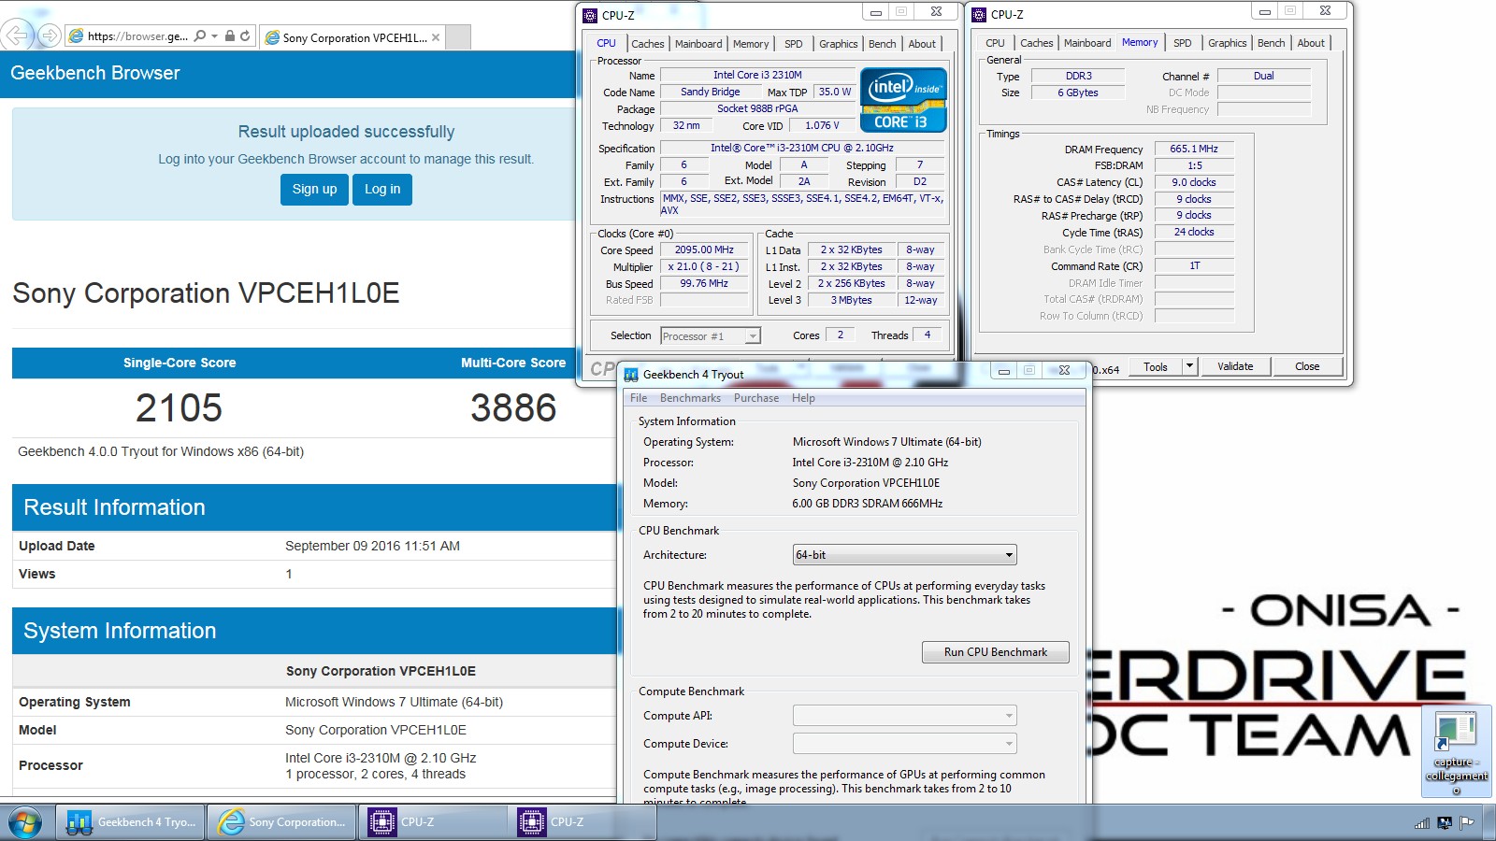Open the Purchase menu in Geekbench
The height and width of the screenshot is (841, 1496).
click(756, 398)
